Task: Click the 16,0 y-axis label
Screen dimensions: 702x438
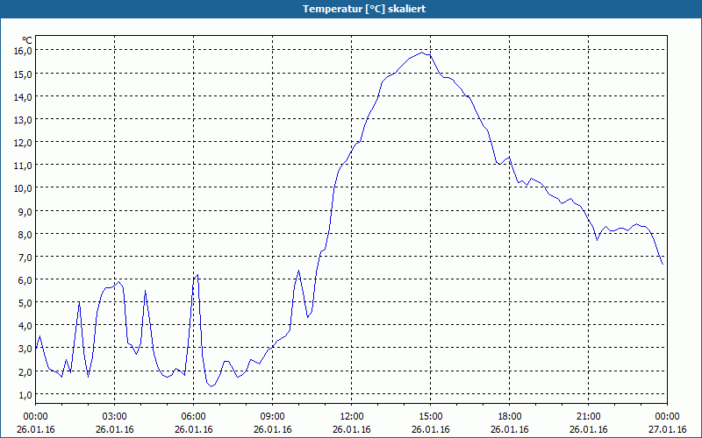Action: (24, 51)
